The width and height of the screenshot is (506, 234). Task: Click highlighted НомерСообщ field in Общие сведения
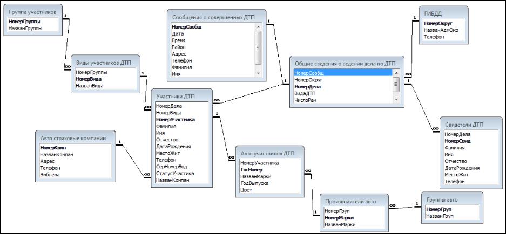pyautogui.click(x=343, y=73)
